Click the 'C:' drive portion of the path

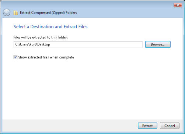click(x=17, y=44)
